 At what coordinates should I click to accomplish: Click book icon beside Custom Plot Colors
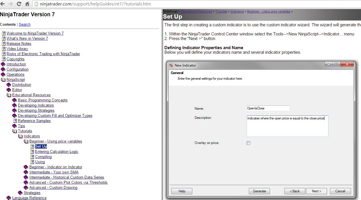(26, 182)
